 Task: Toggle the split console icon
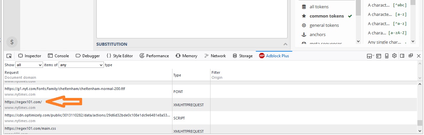(379, 56)
